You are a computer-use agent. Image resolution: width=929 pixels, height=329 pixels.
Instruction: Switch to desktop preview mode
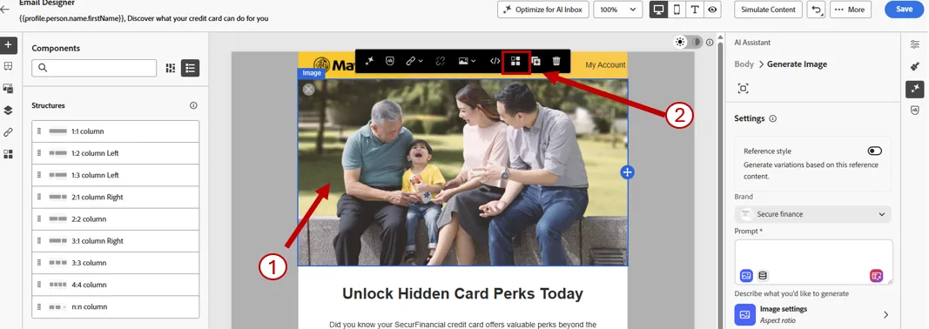658,10
